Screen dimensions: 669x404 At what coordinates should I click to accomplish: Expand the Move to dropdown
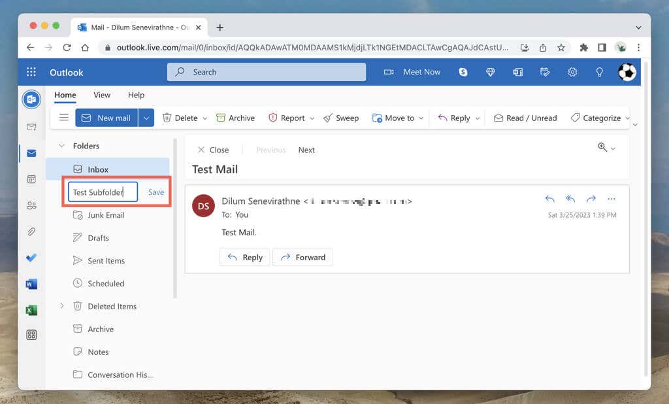[421, 118]
